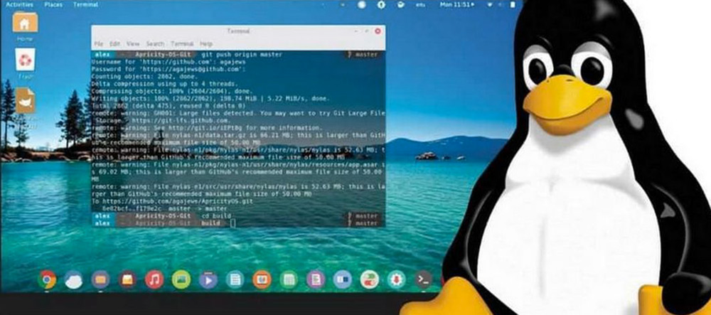
Task: Launch the white cloud app in dock
Action: (x=73, y=279)
